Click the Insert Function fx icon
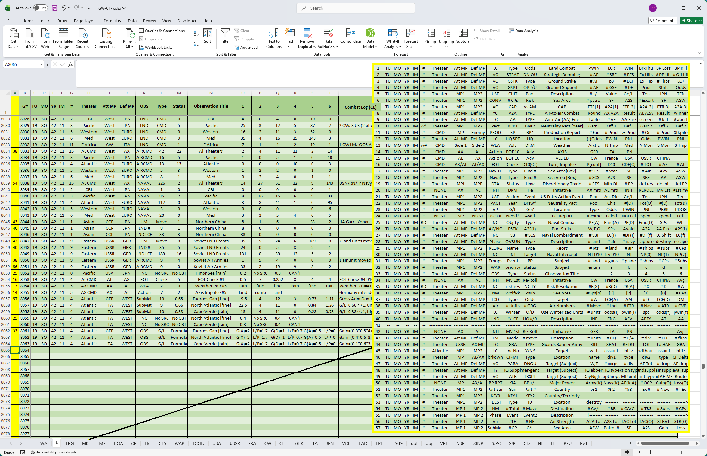Viewport: 707px width, 456px height. [71, 65]
